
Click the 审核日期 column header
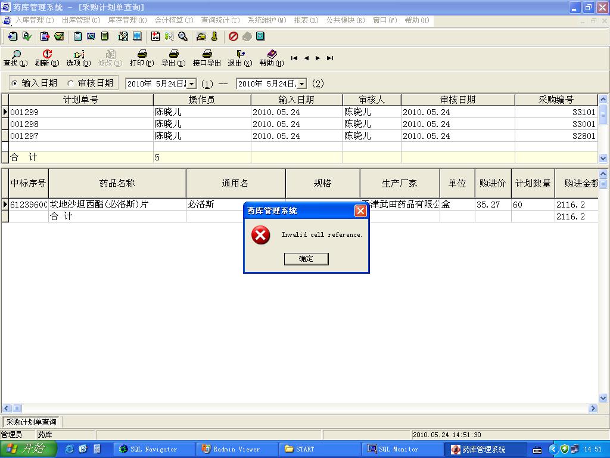[x=458, y=100]
